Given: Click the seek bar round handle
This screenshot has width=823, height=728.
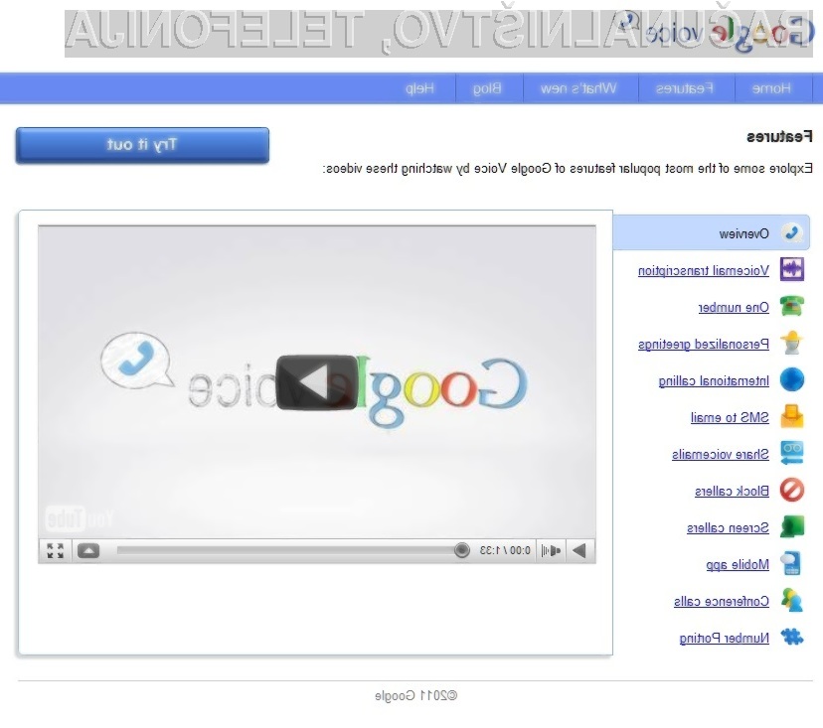Looking at the screenshot, I should click(462, 550).
